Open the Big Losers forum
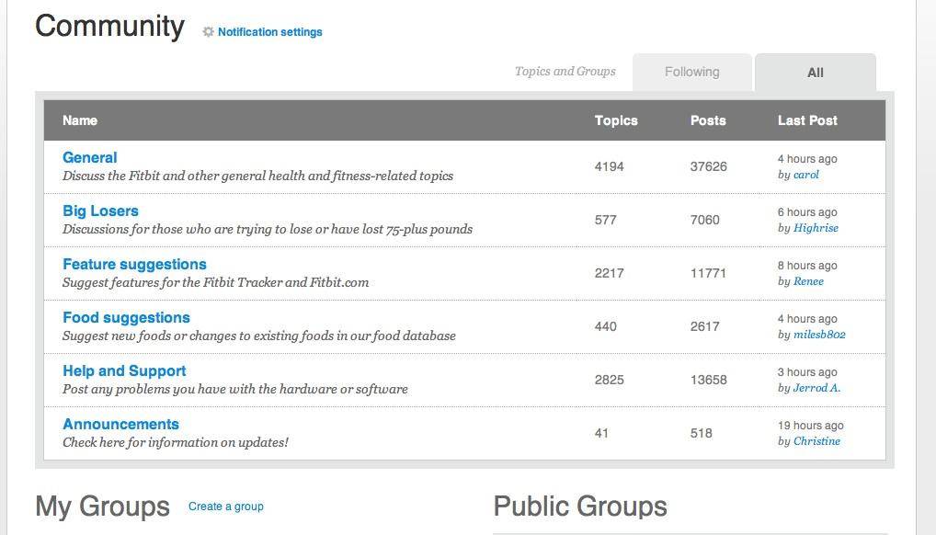Viewport: 936px width, 535px height. [100, 211]
